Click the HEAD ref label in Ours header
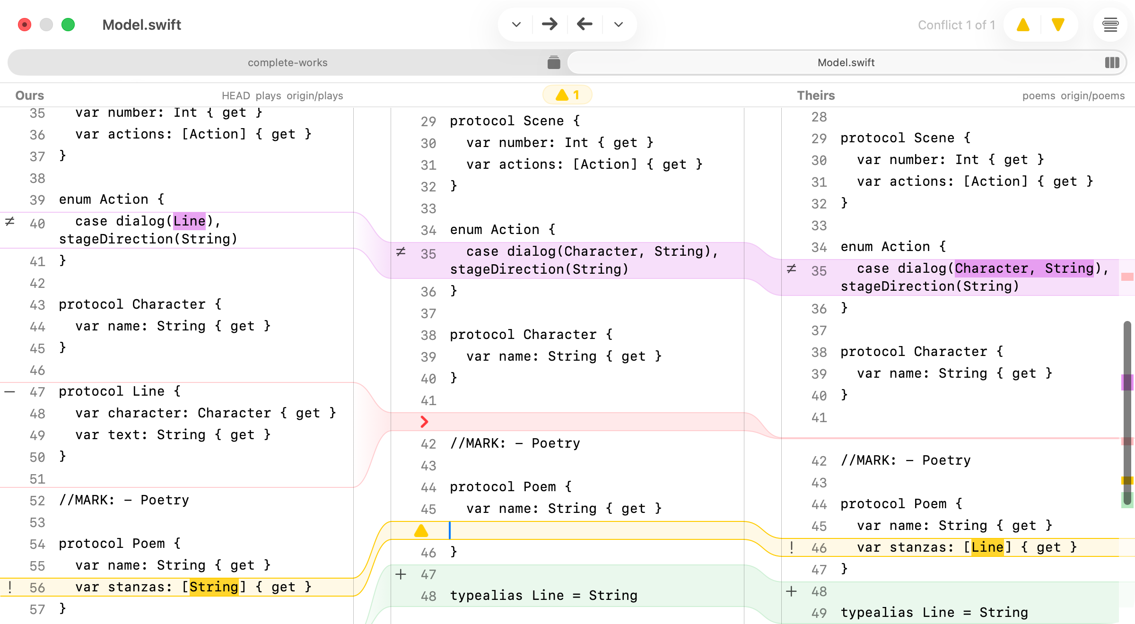 [236, 96]
